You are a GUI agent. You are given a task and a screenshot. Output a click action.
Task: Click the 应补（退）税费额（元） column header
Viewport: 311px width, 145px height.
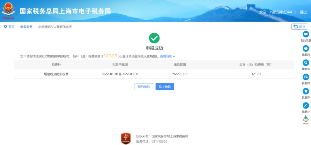[255, 65]
